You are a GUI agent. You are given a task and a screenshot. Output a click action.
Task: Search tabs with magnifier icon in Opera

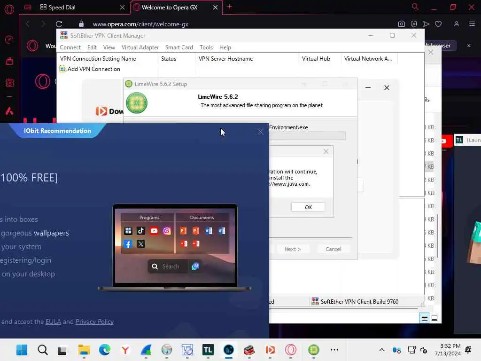[x=415, y=7]
